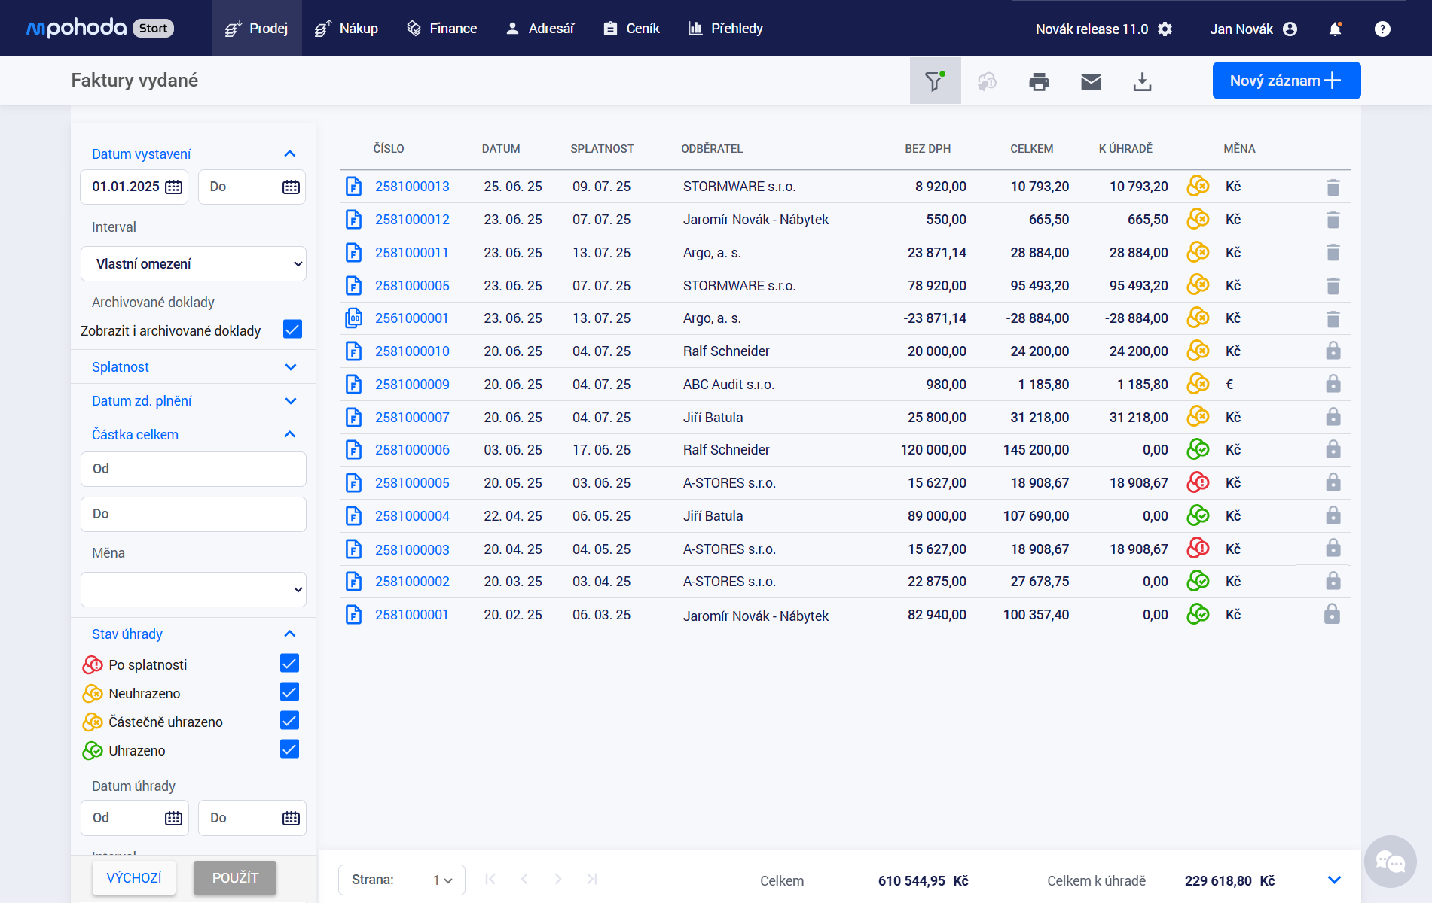1432x903 pixels.
Task: Click VÝCHOZÍ reset button
Action: click(134, 877)
